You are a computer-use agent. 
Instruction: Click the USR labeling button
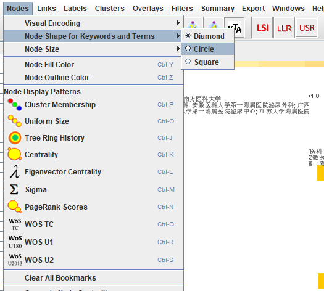click(307, 28)
